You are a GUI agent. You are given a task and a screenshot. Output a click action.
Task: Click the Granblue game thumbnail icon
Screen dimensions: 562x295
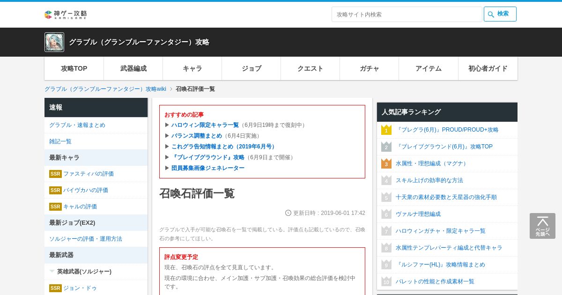pyautogui.click(x=54, y=42)
